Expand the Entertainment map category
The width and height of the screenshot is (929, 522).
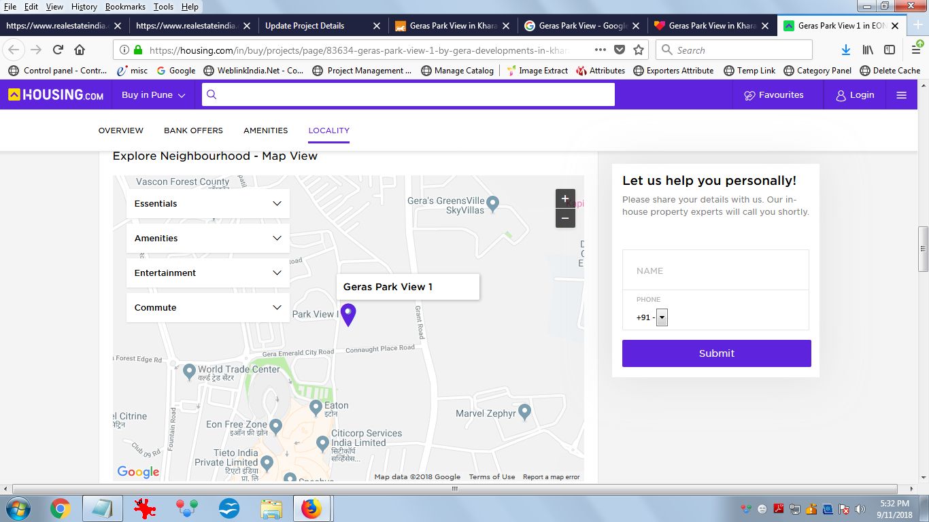[208, 273]
